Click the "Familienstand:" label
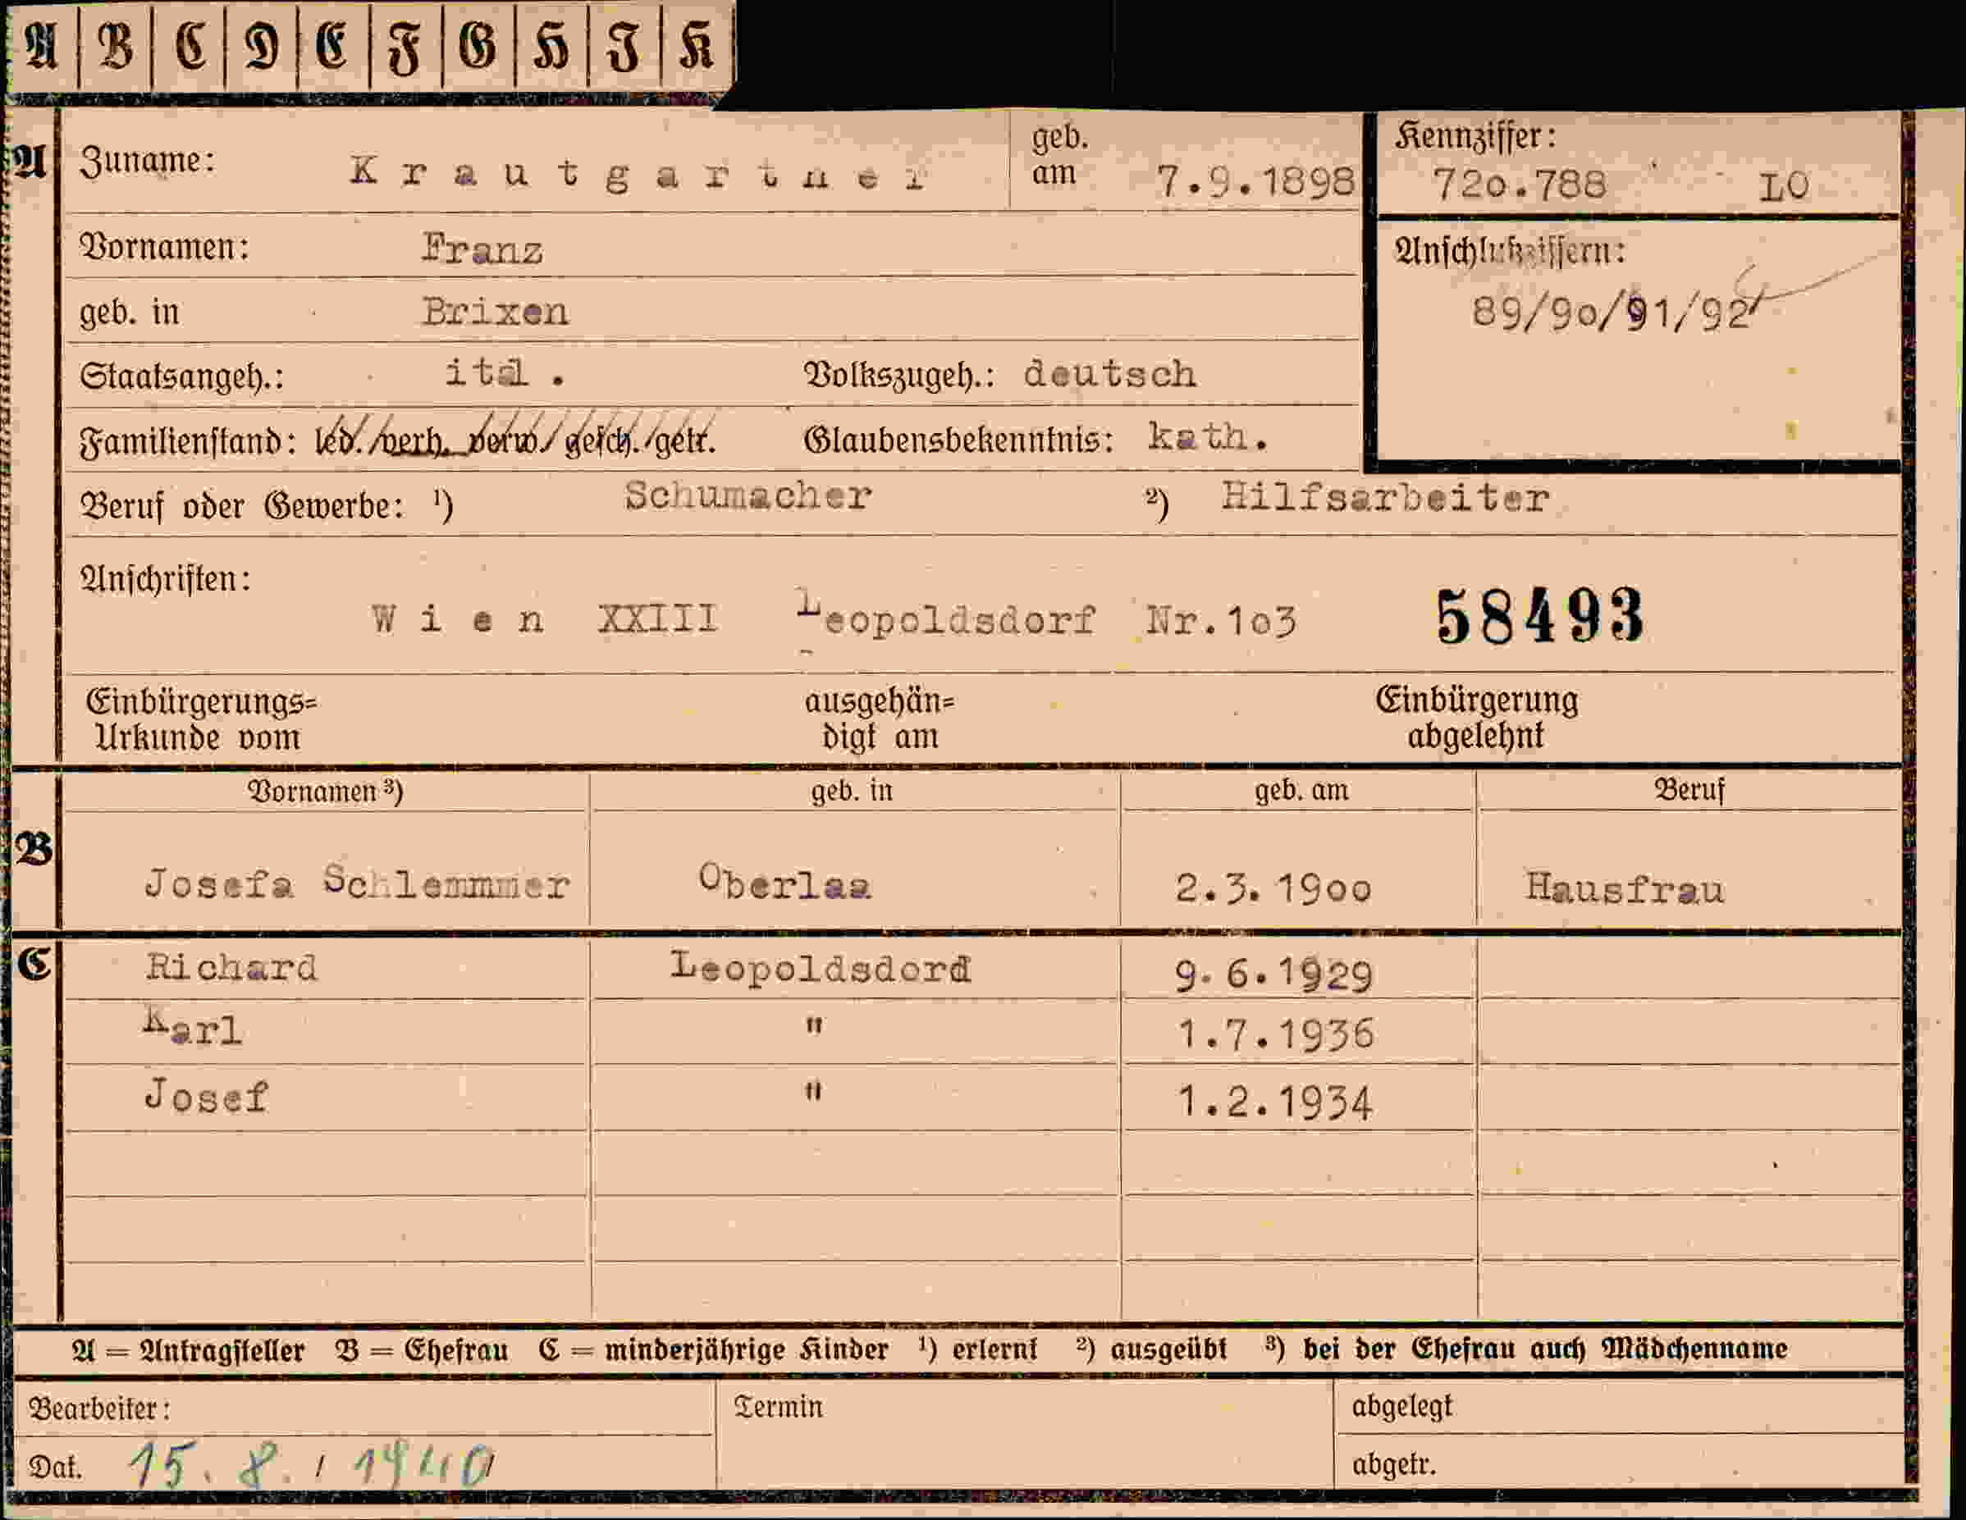The height and width of the screenshot is (1520, 1966). point(188,442)
